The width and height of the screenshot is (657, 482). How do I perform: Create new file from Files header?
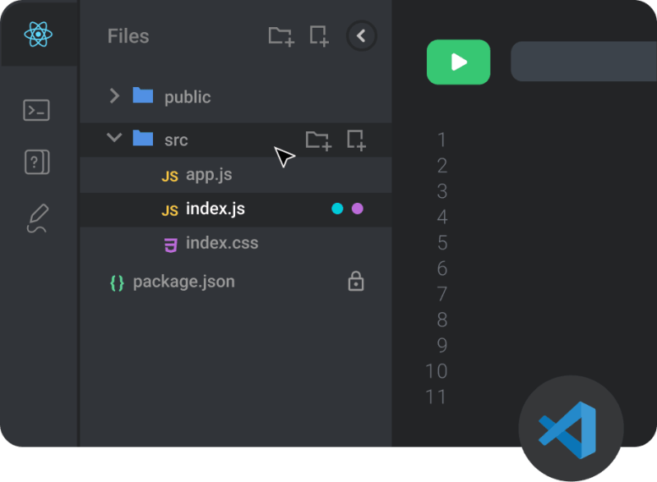[319, 36]
